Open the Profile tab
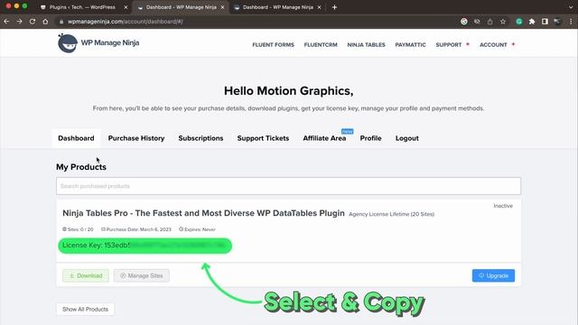The height and width of the screenshot is (325, 578). (370, 138)
